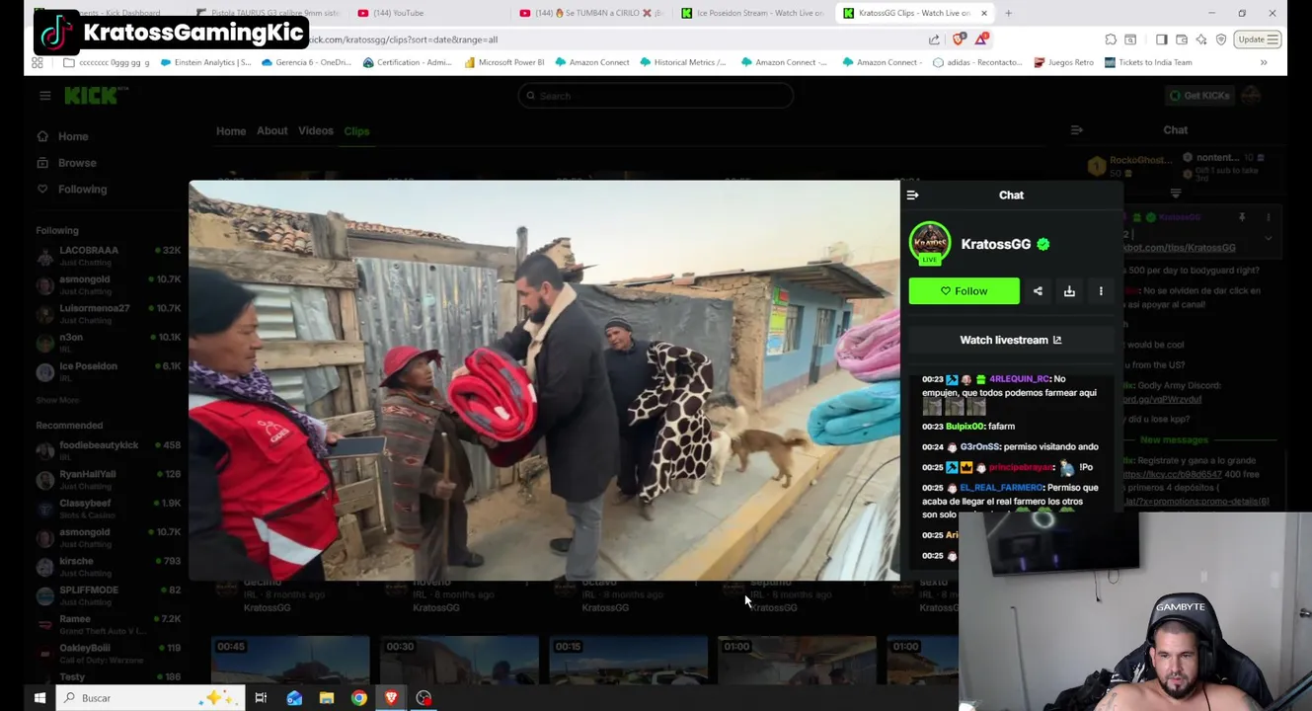Open Task View from the taskbar
This screenshot has width=1312, height=711.
pyautogui.click(x=261, y=698)
